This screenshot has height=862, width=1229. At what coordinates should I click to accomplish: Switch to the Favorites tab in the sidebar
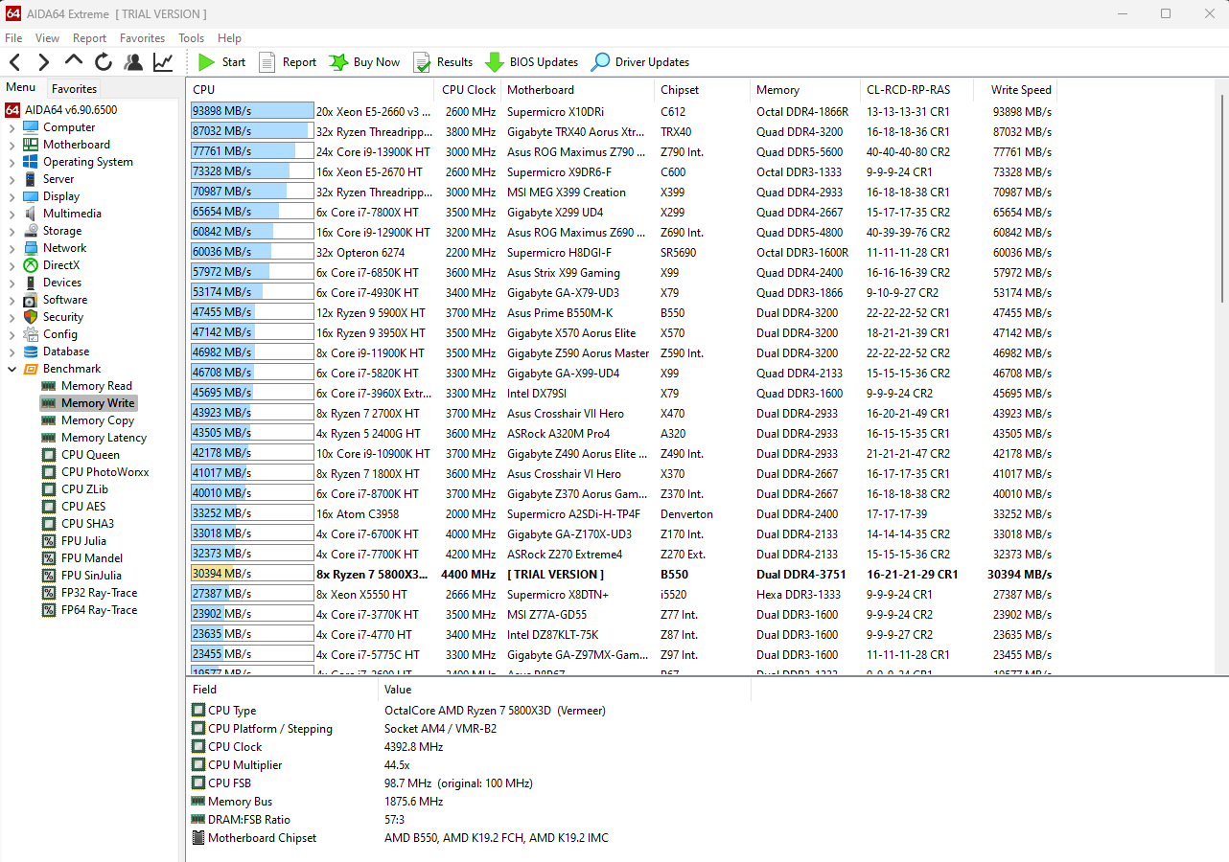(74, 89)
